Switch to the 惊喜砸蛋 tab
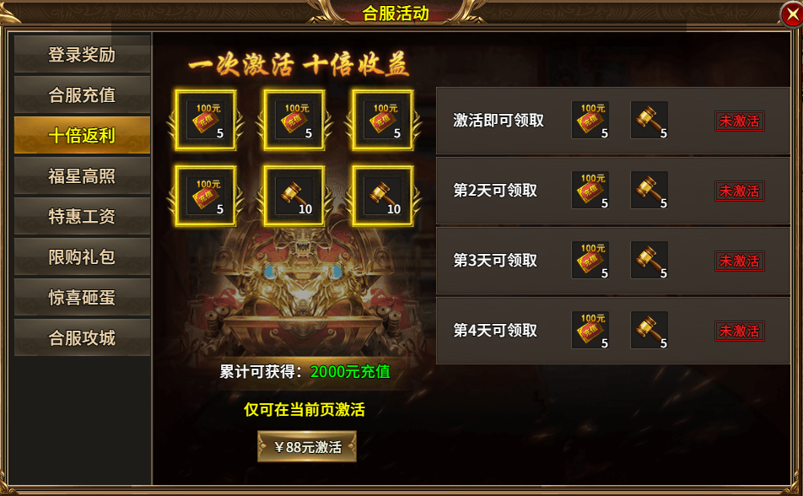This screenshot has width=803, height=496. click(82, 297)
